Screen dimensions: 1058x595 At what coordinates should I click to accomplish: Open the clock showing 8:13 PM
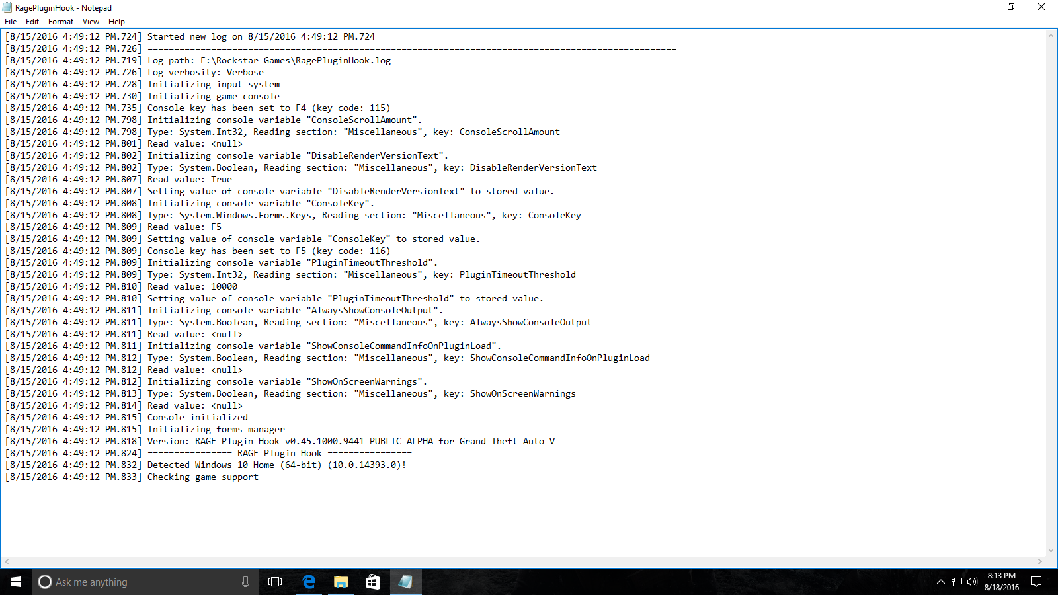pos(1001,582)
